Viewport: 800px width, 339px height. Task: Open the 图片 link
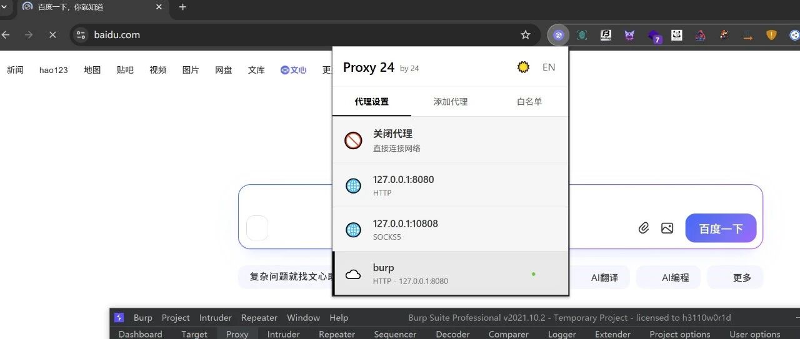pyautogui.click(x=191, y=70)
